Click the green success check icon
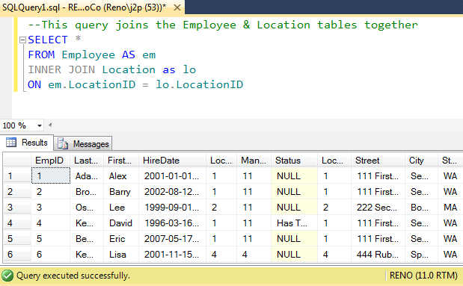This screenshot has height=286, width=463. 7,276
